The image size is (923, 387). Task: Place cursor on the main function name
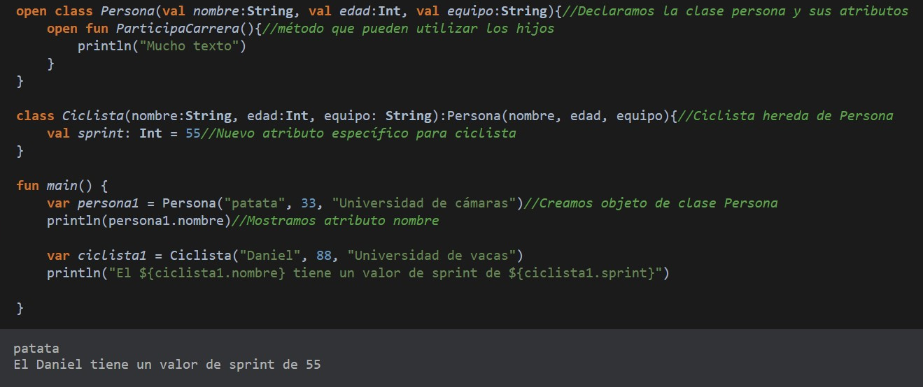pos(62,186)
